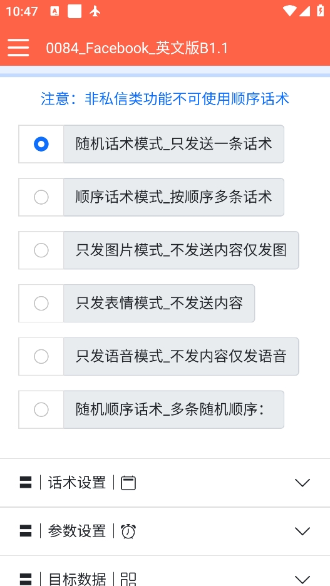Screen dimensions: 330x586
Task: Tap the airplane mode status icon
Action: click(95, 11)
